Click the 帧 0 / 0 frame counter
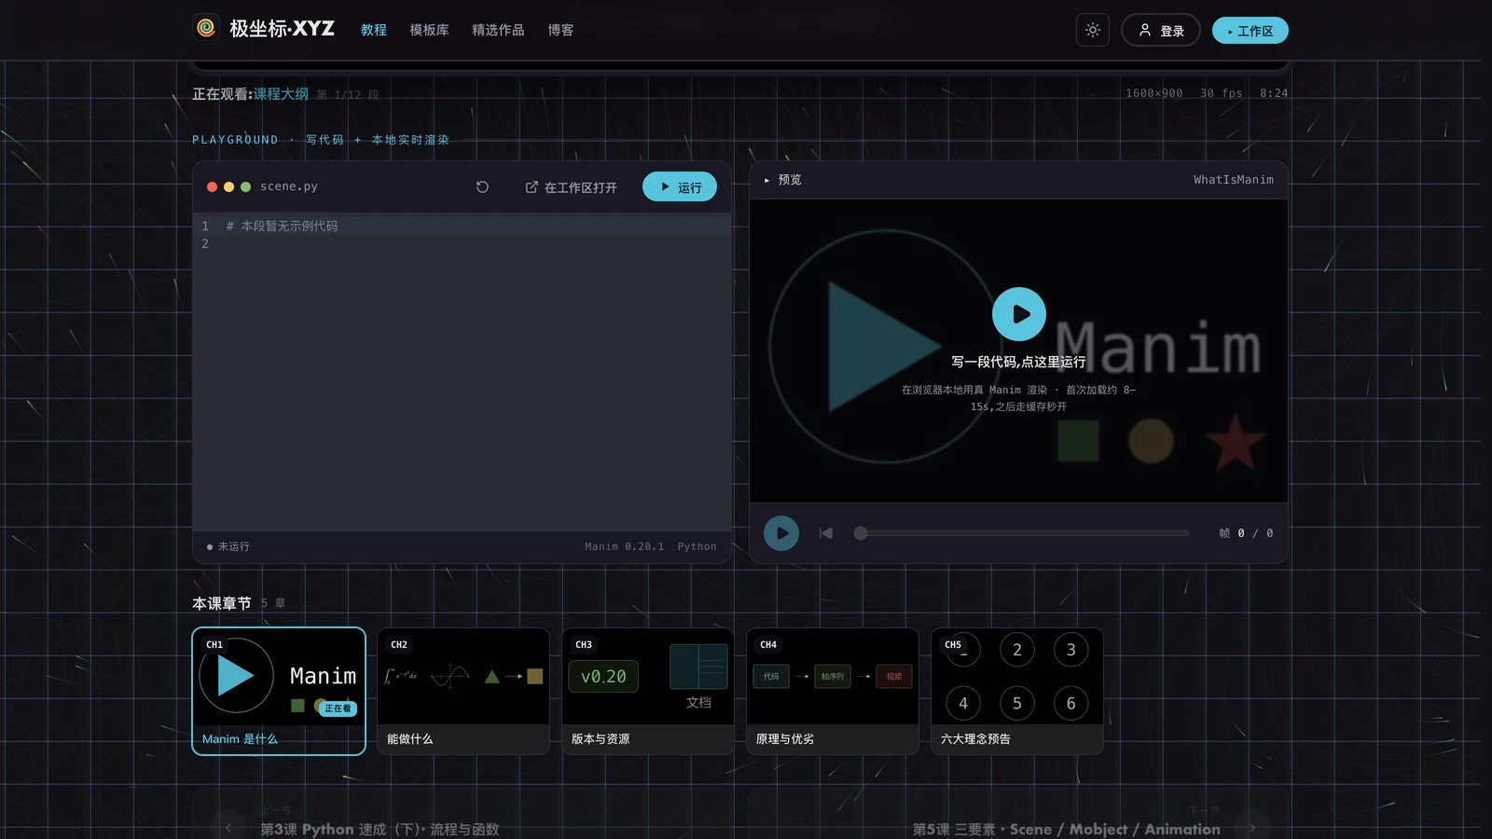Viewport: 1492px width, 839px height. point(1246,533)
